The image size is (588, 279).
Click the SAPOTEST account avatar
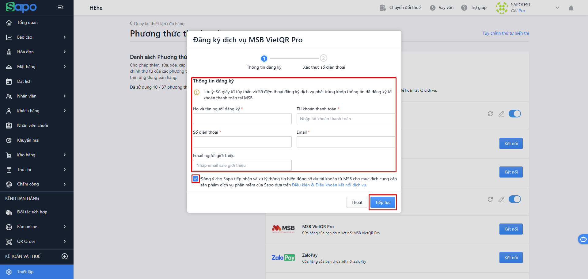tap(502, 8)
